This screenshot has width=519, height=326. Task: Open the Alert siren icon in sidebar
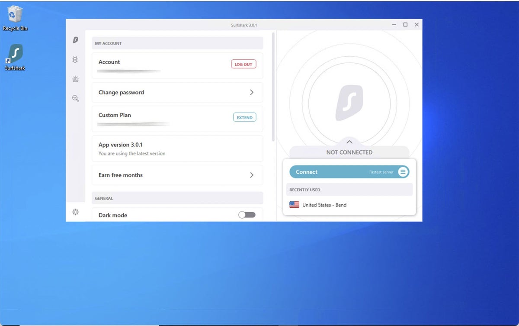coord(75,79)
